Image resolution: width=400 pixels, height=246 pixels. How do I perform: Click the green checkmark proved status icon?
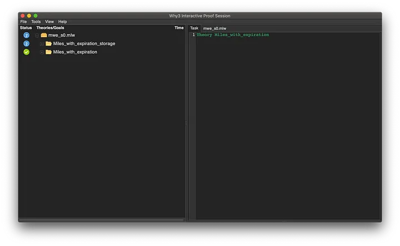[x=26, y=52]
